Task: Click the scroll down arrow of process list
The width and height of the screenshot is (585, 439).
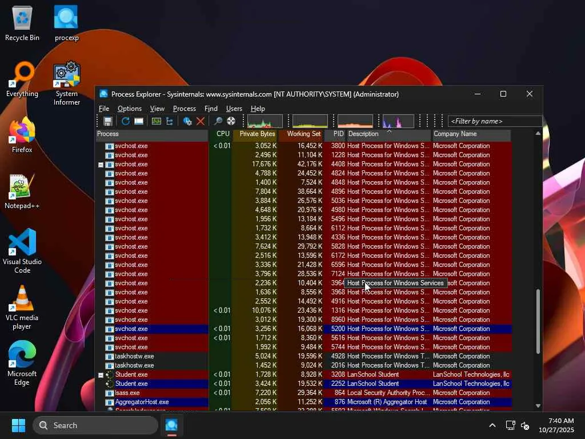Action: point(538,406)
